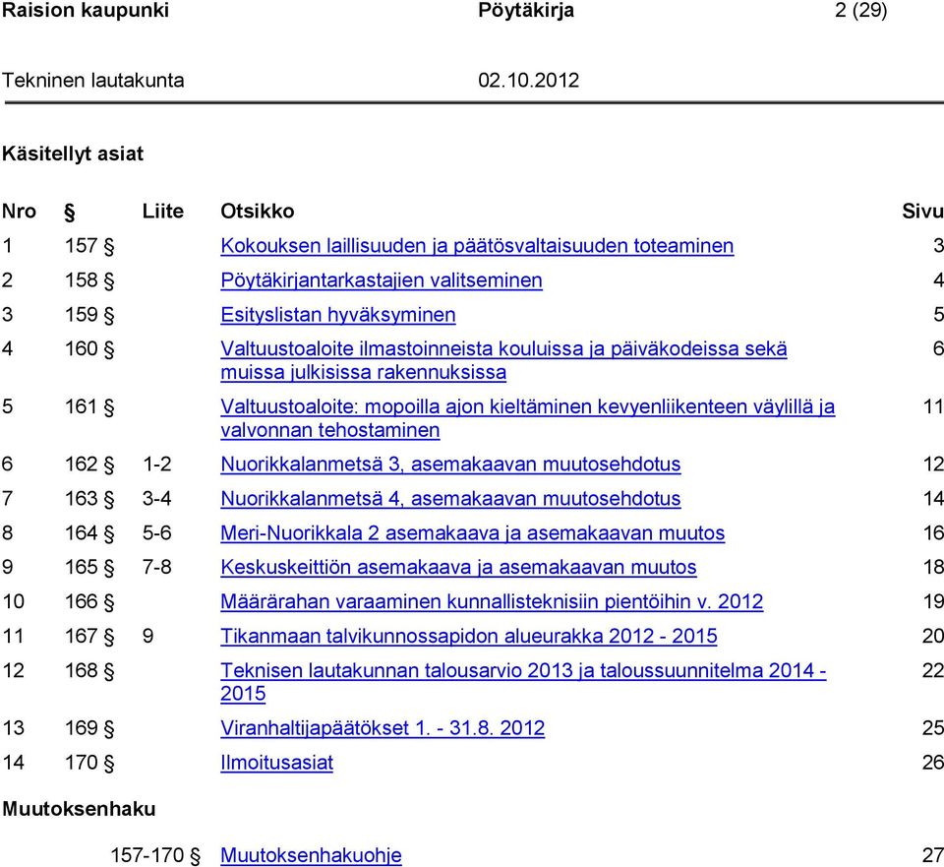Click section number '165 §'
The height and width of the screenshot is (867, 944).
click(x=89, y=568)
